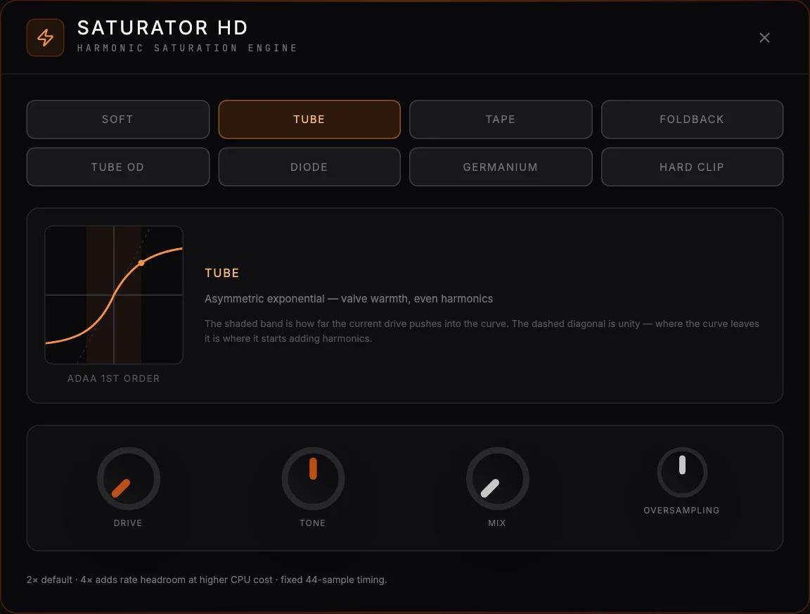This screenshot has width=810, height=614.
Task: Click the TONE knob
Action: (x=313, y=478)
